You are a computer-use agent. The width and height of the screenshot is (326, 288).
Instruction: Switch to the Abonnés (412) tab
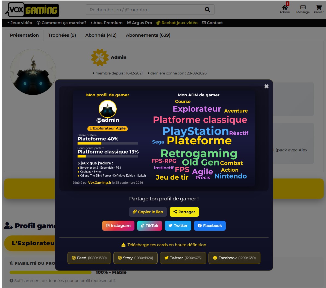tap(101, 35)
